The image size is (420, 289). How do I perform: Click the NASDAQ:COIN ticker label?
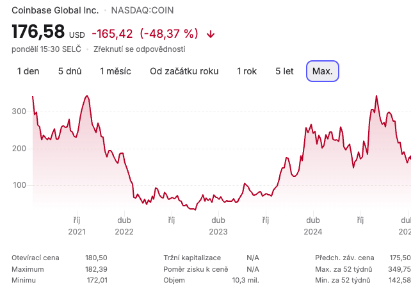(x=143, y=10)
